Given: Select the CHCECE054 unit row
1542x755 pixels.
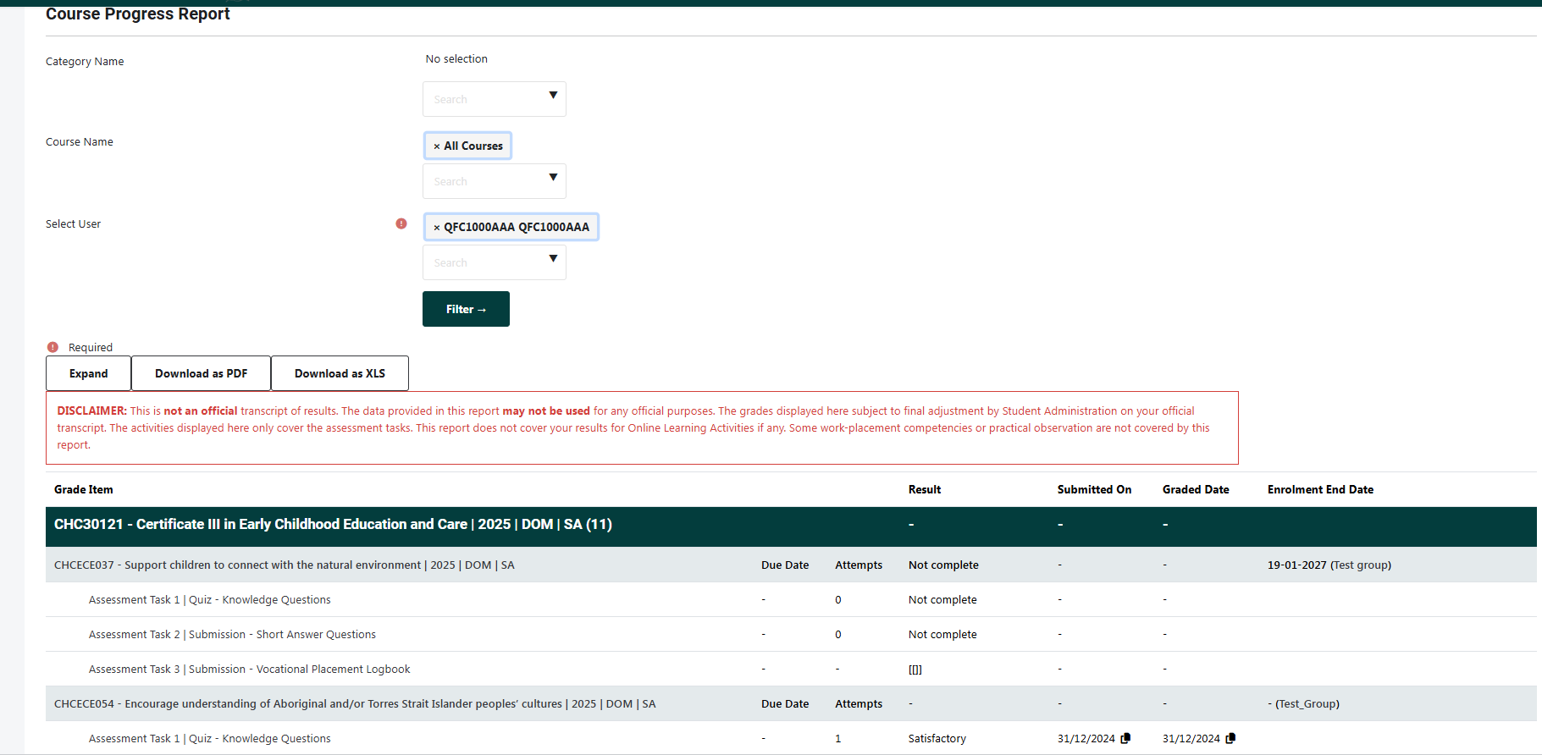Looking at the screenshot, I should (x=355, y=704).
